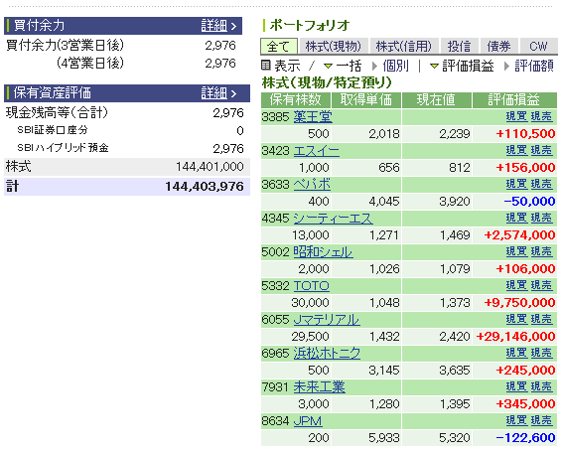Click 現買 for 昭和シェル
Image resolution: width=561 pixels, height=454 pixels.
516,251
